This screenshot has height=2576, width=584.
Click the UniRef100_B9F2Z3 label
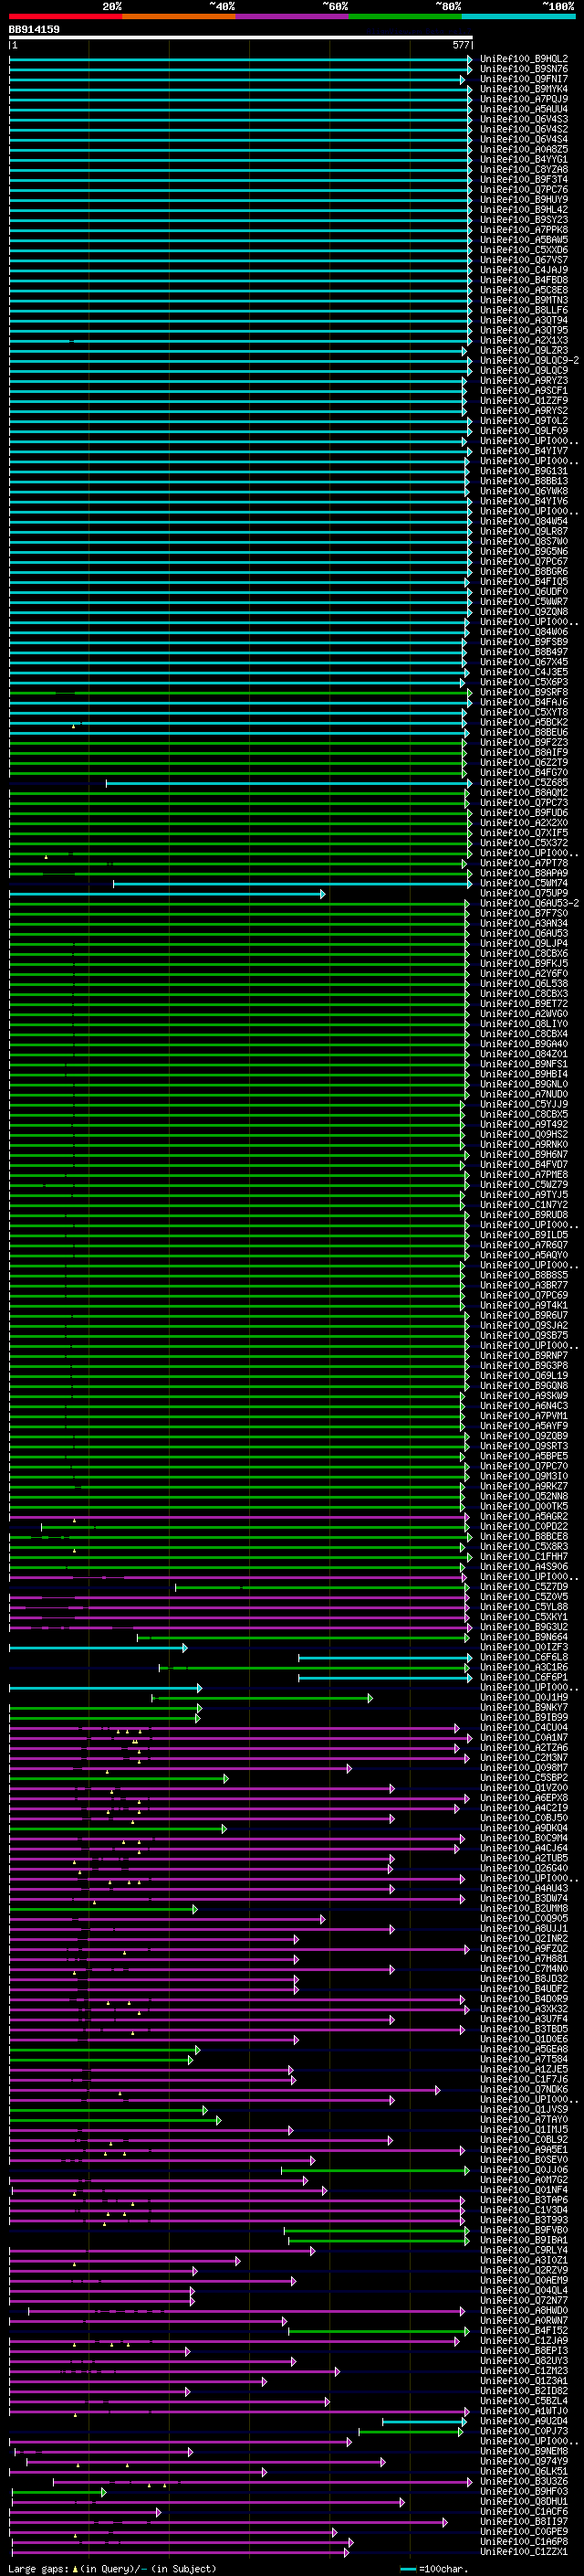(524, 742)
